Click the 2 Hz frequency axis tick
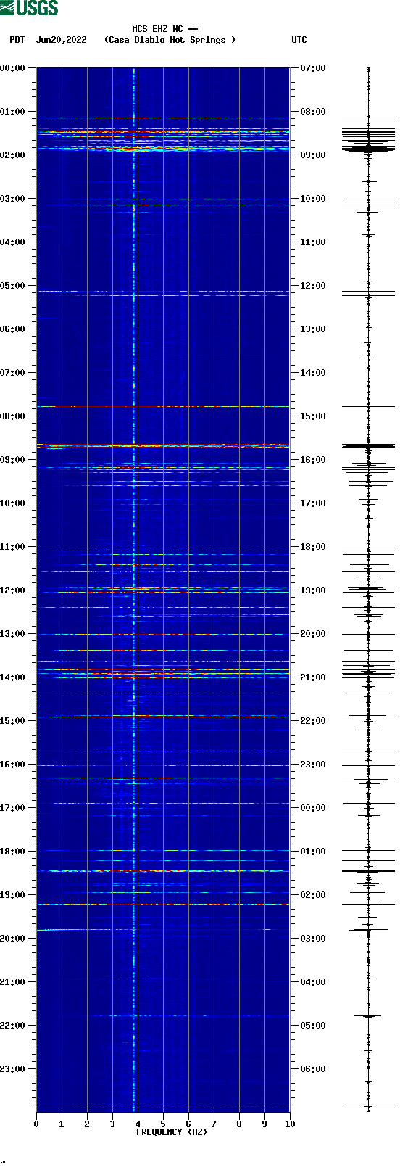This screenshot has height=1170, width=400. [87, 1124]
